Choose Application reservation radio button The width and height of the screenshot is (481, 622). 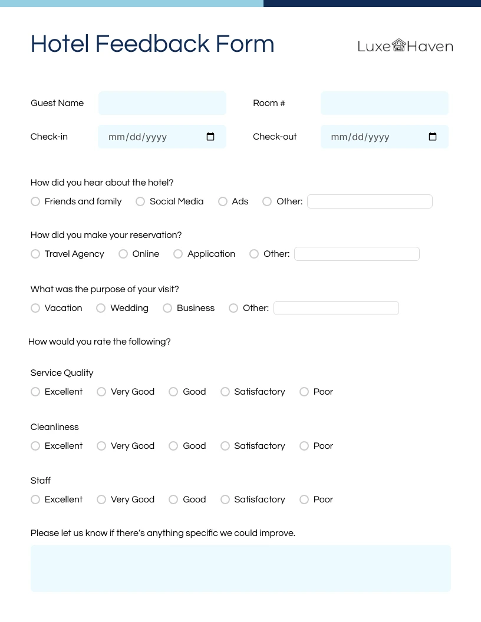(178, 254)
